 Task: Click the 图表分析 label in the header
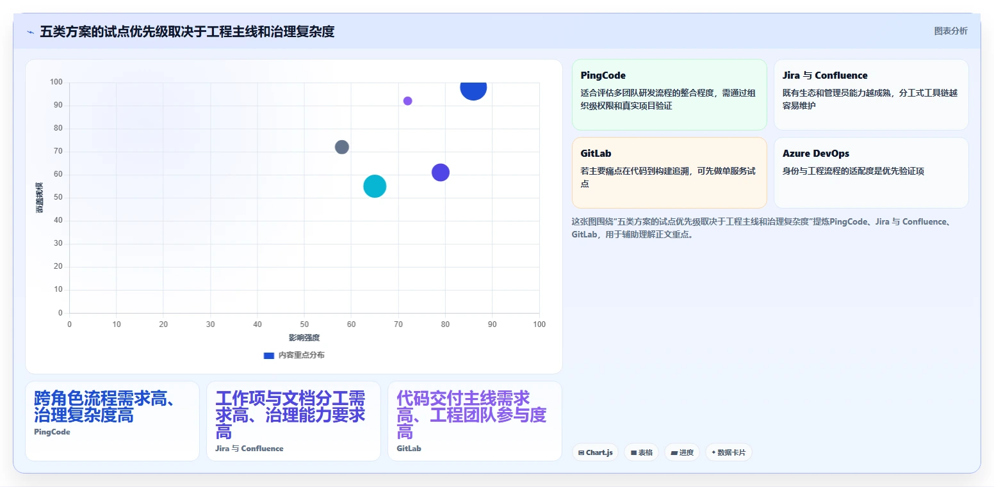click(950, 31)
